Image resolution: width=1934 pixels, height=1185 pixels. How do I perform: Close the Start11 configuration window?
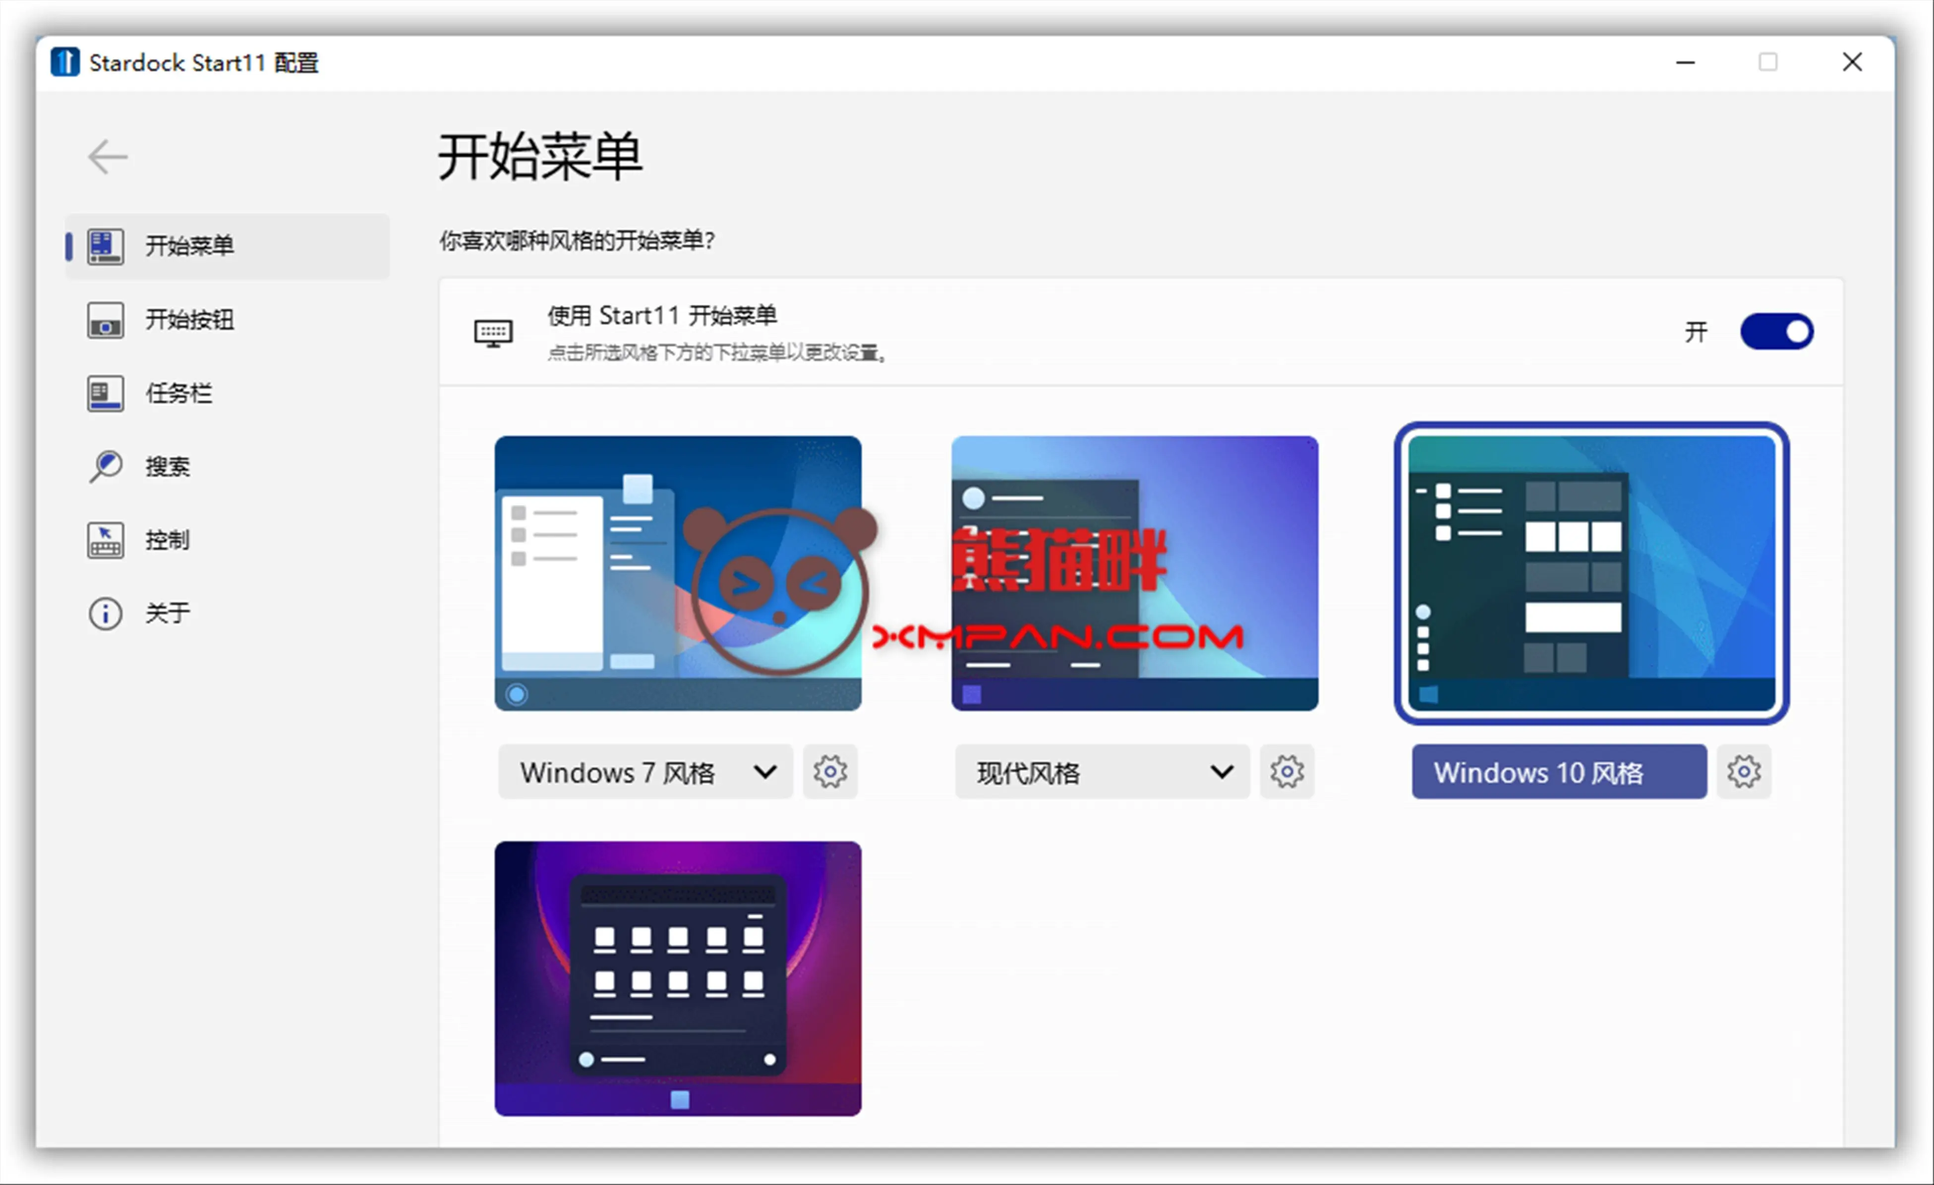[x=1852, y=62]
